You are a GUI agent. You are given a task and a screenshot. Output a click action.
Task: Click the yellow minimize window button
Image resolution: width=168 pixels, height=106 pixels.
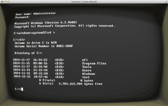click(x=5, y=2)
